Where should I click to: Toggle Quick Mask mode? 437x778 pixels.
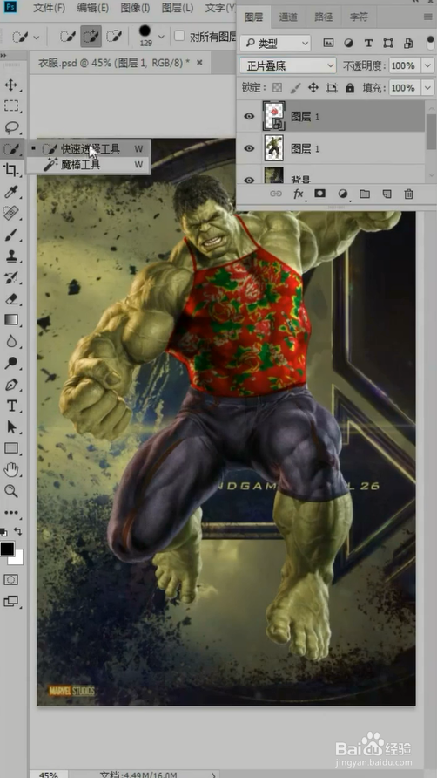click(x=11, y=579)
